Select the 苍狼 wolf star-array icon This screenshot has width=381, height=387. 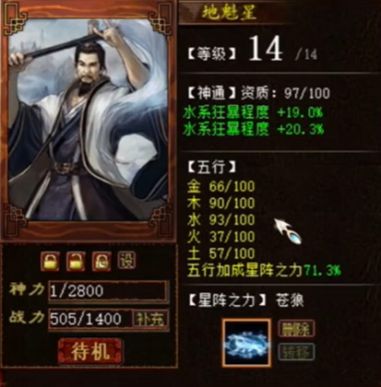[247, 343]
